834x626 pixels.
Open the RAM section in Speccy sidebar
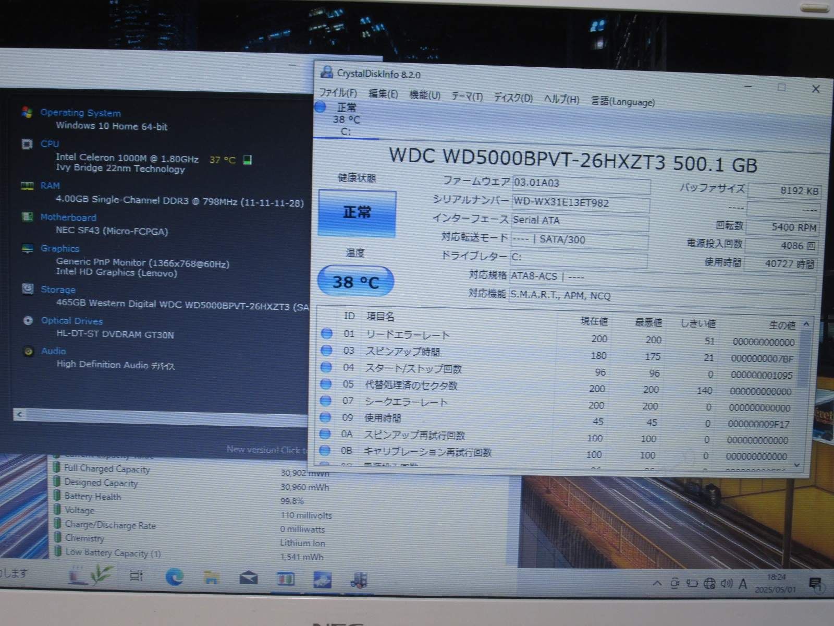click(x=50, y=186)
